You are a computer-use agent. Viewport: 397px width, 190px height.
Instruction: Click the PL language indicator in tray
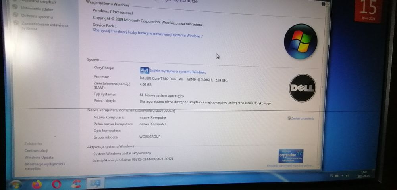pyautogui.click(x=331, y=175)
